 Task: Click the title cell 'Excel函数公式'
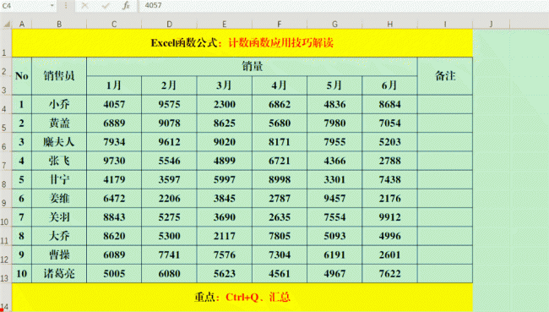tap(242, 43)
